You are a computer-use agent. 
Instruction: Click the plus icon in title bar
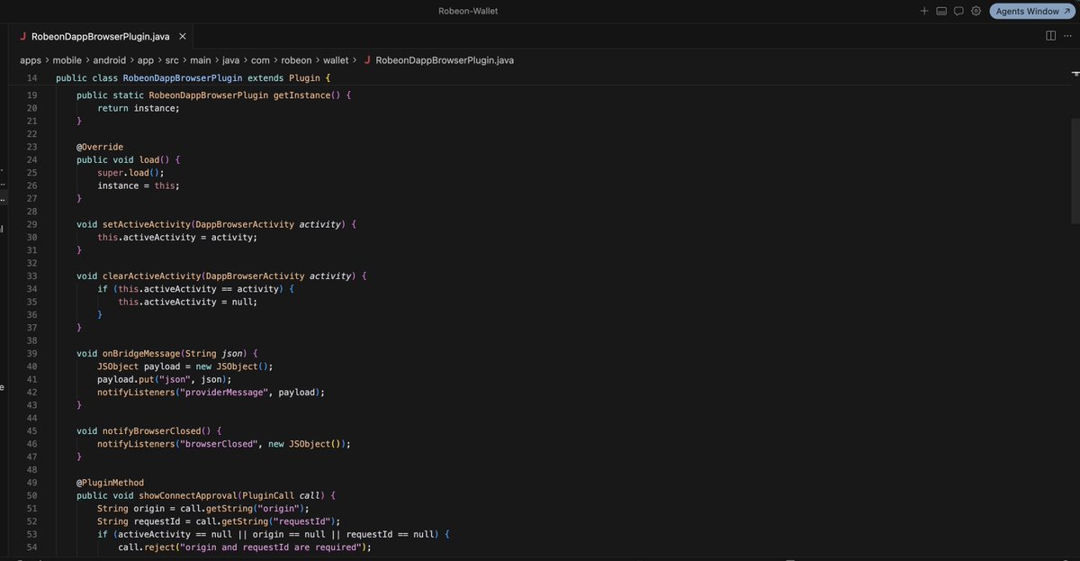(x=924, y=11)
